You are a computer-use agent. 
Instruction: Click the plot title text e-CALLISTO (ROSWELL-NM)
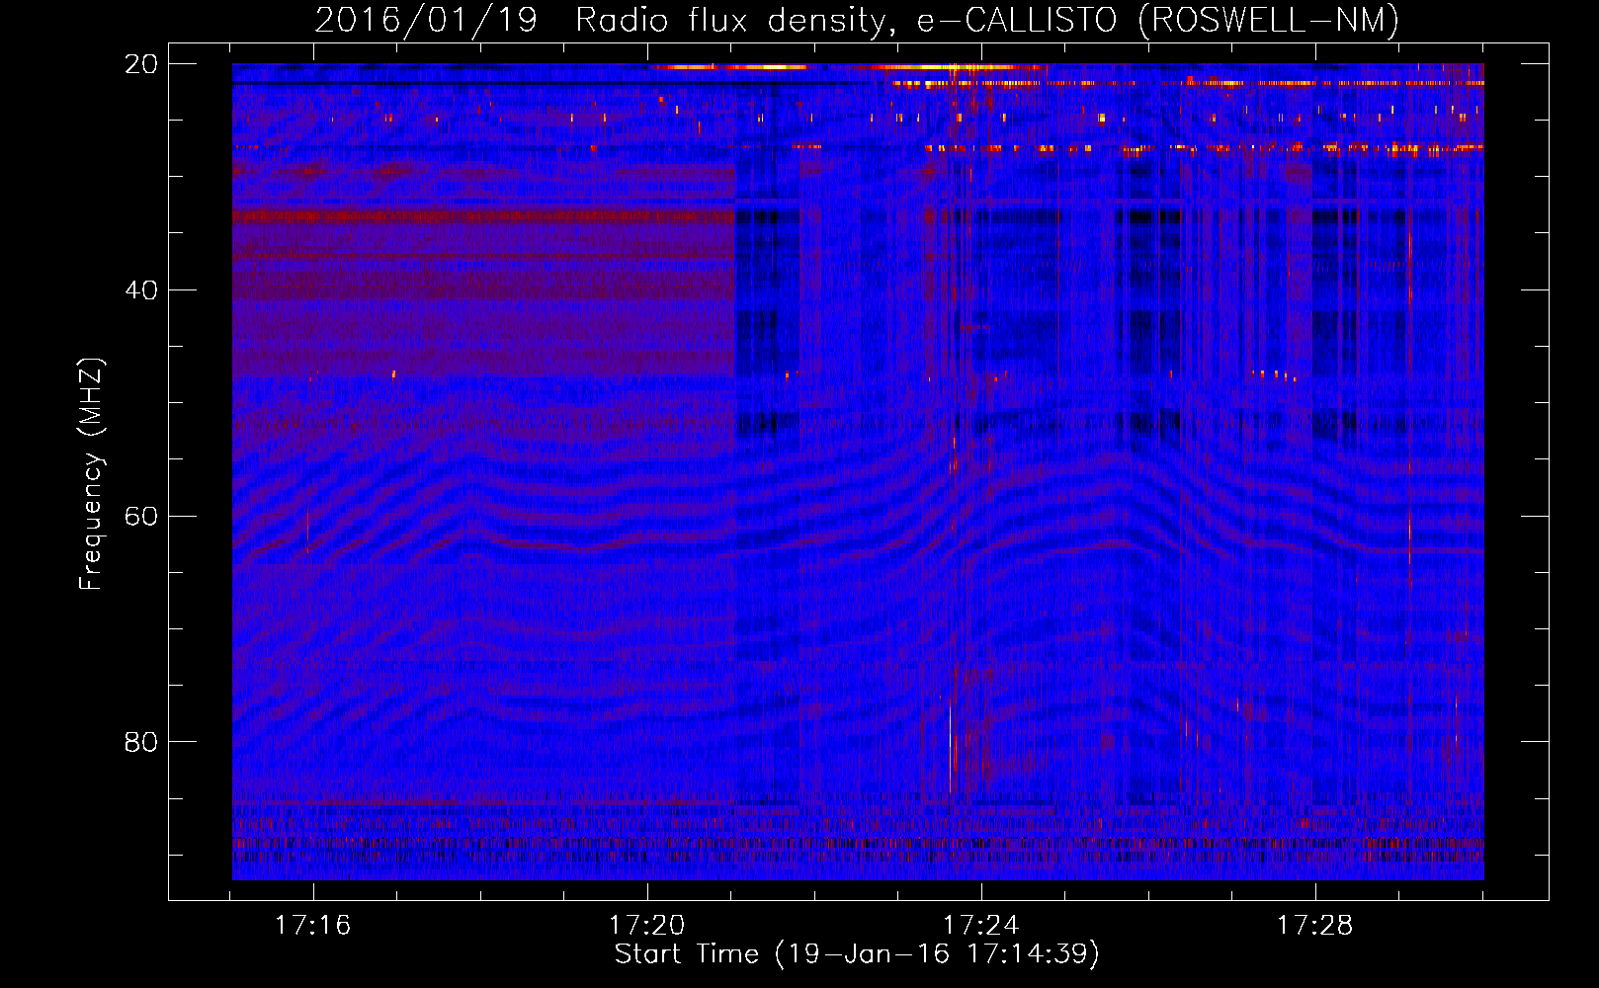(x=1157, y=21)
